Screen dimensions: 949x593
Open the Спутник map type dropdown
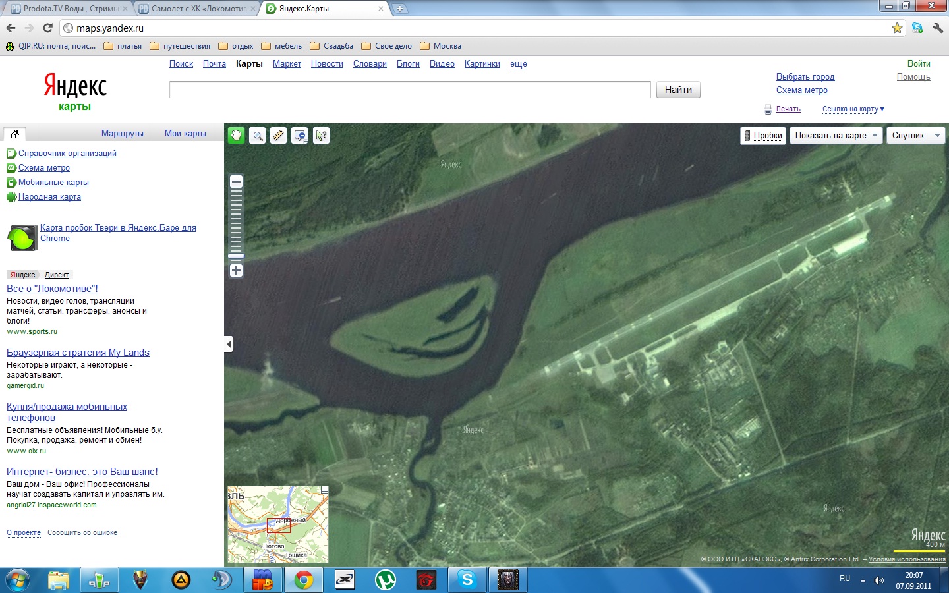coord(915,136)
